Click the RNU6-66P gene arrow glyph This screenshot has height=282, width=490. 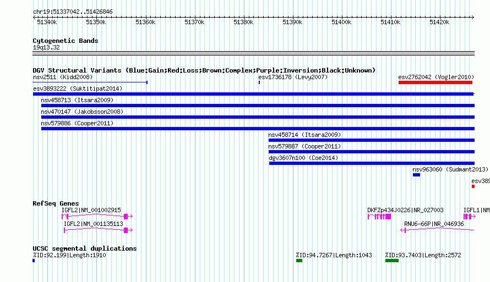coord(437,230)
